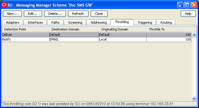Click the EMAIL destination domain cell
The image size is (199, 108).
pos(74,39)
